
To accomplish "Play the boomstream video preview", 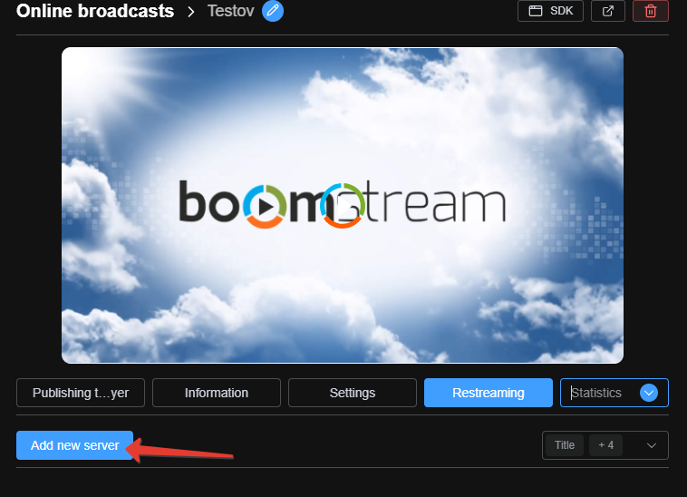I will pos(343,206).
